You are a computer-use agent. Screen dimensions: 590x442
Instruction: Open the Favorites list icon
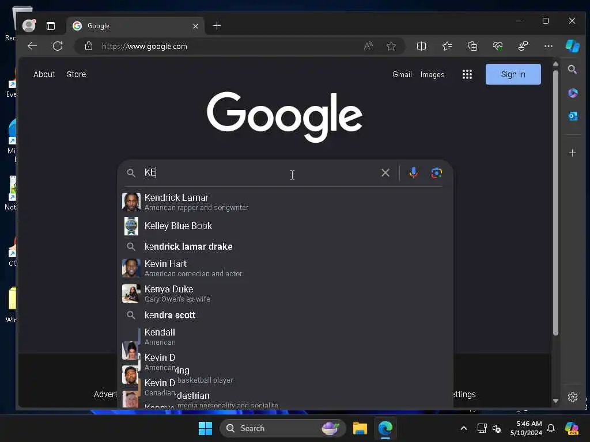point(447,46)
